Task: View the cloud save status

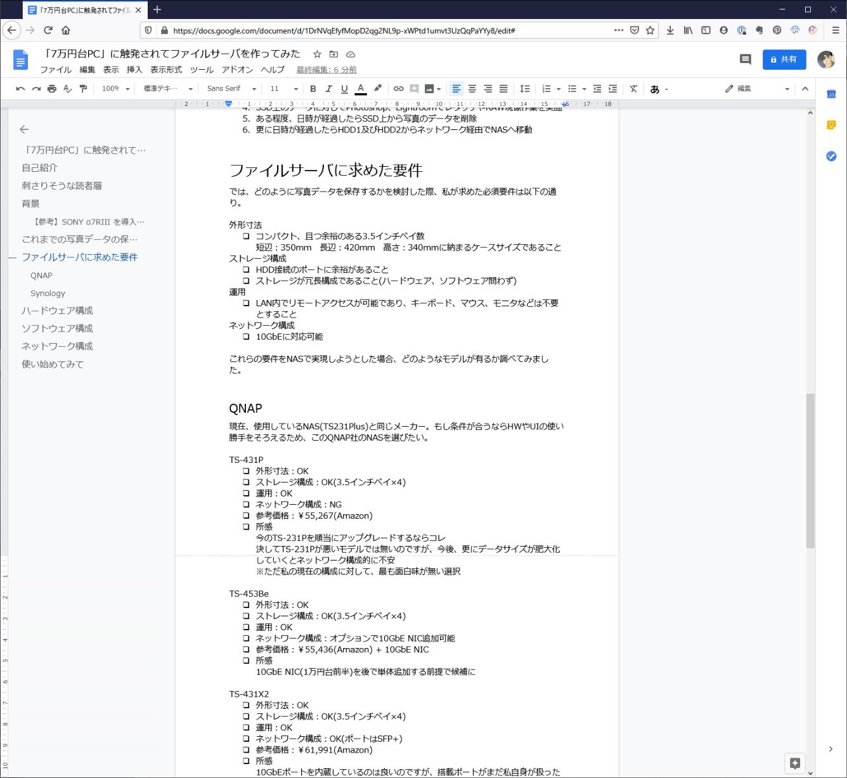Action: pos(351,55)
